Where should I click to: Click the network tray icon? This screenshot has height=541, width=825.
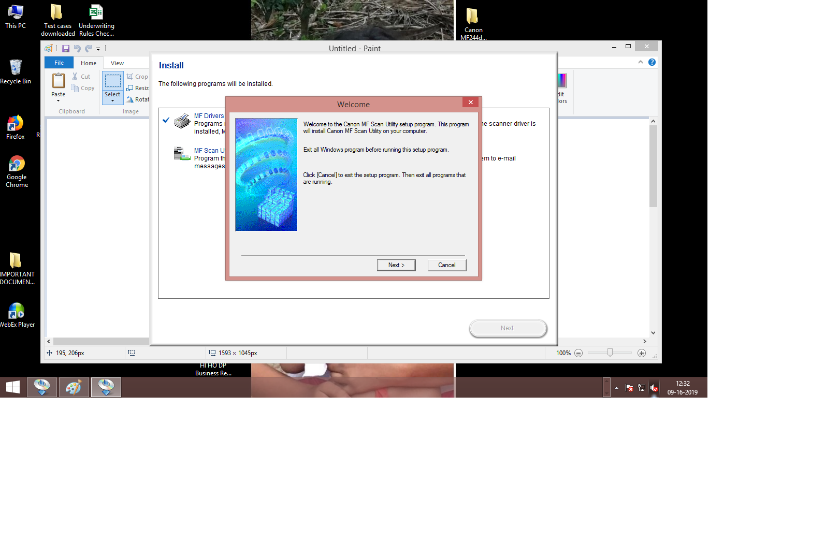[642, 388]
